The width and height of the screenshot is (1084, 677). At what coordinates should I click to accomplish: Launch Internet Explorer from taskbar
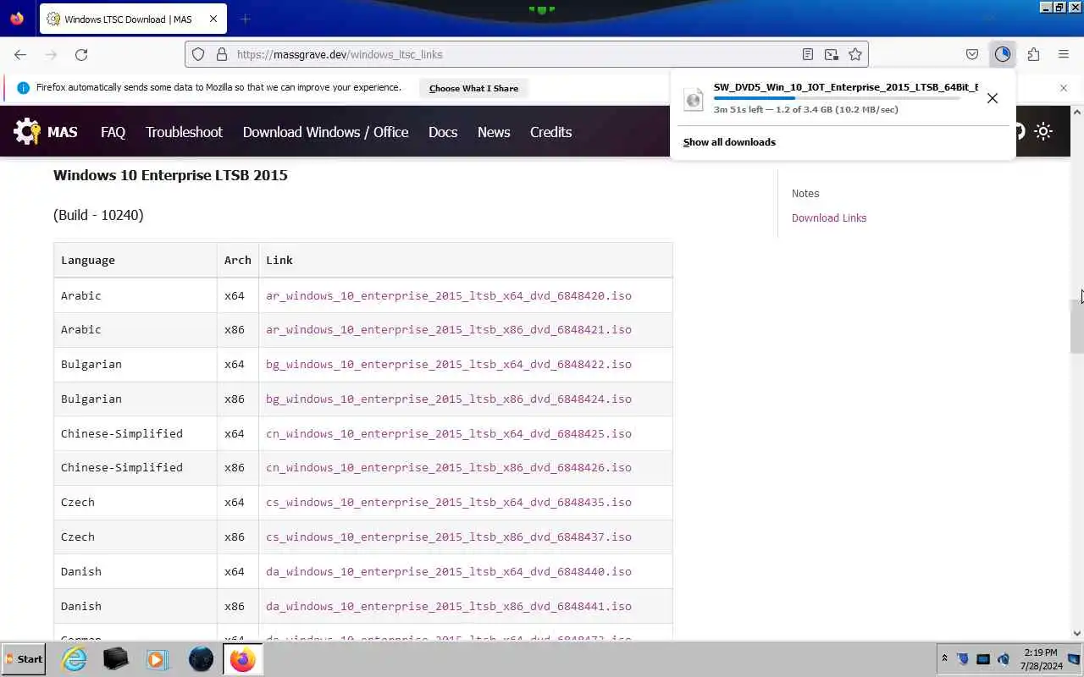[x=75, y=659]
